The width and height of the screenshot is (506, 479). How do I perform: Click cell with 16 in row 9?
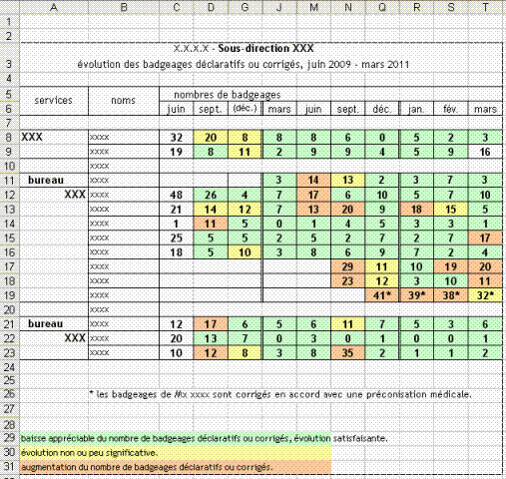click(x=485, y=152)
